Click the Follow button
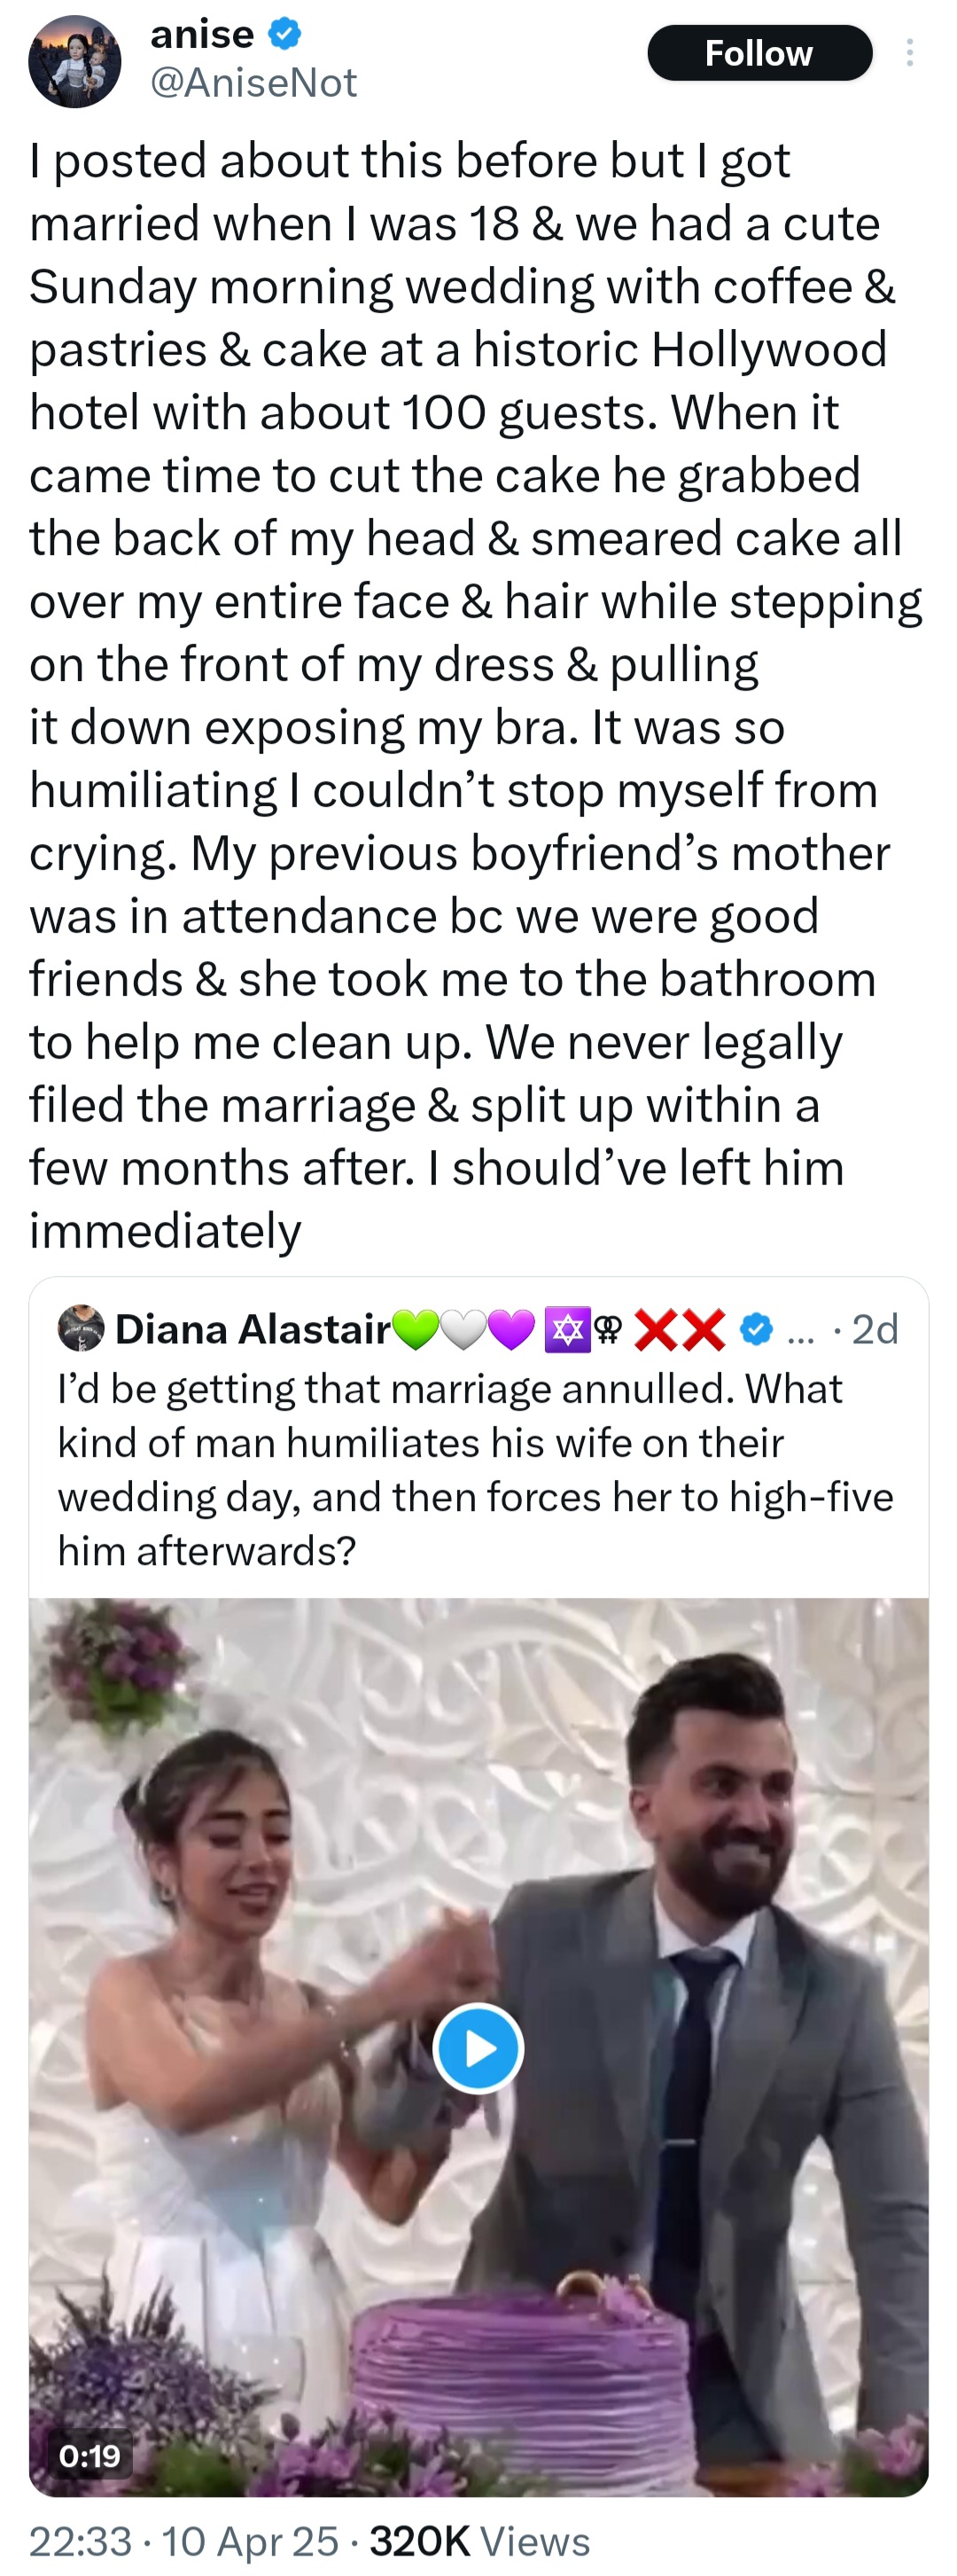Screen dimensions: 957x2576 tap(759, 53)
